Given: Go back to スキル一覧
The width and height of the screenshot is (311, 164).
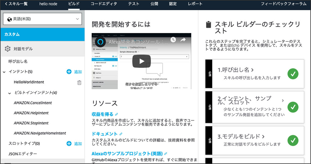Looking at the screenshot, I should coord(16,4).
